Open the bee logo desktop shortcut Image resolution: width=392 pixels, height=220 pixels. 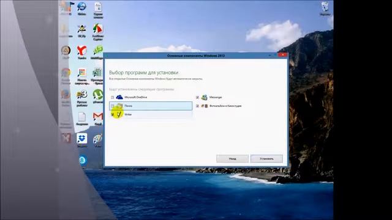[81, 31]
